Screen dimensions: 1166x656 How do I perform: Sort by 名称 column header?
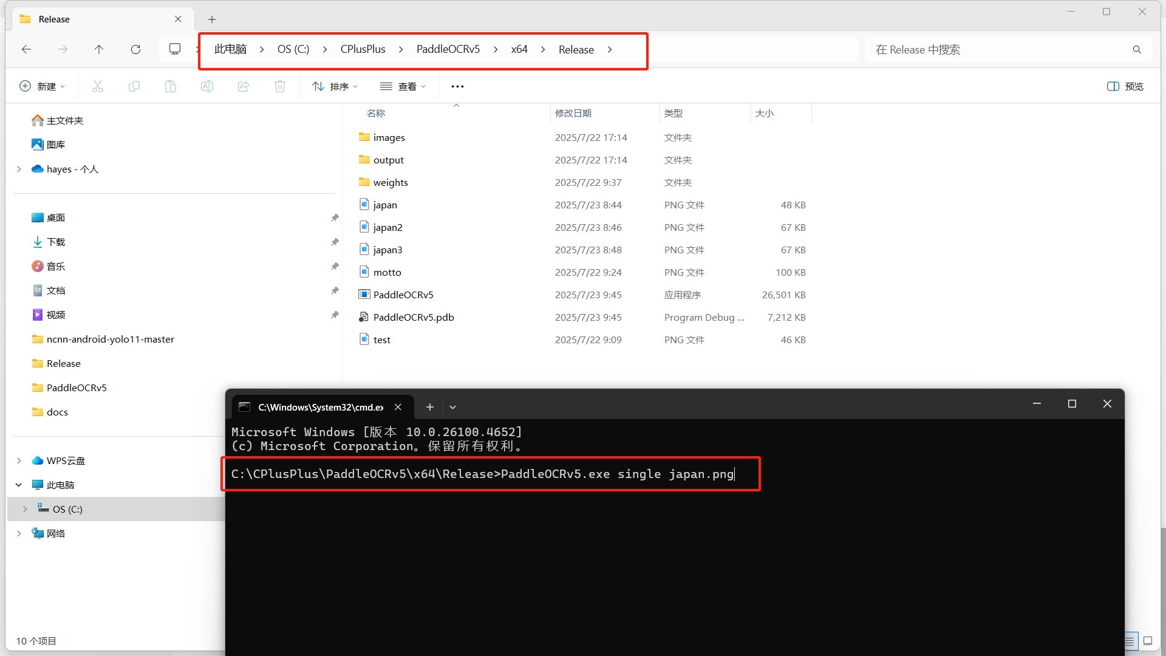coord(376,113)
